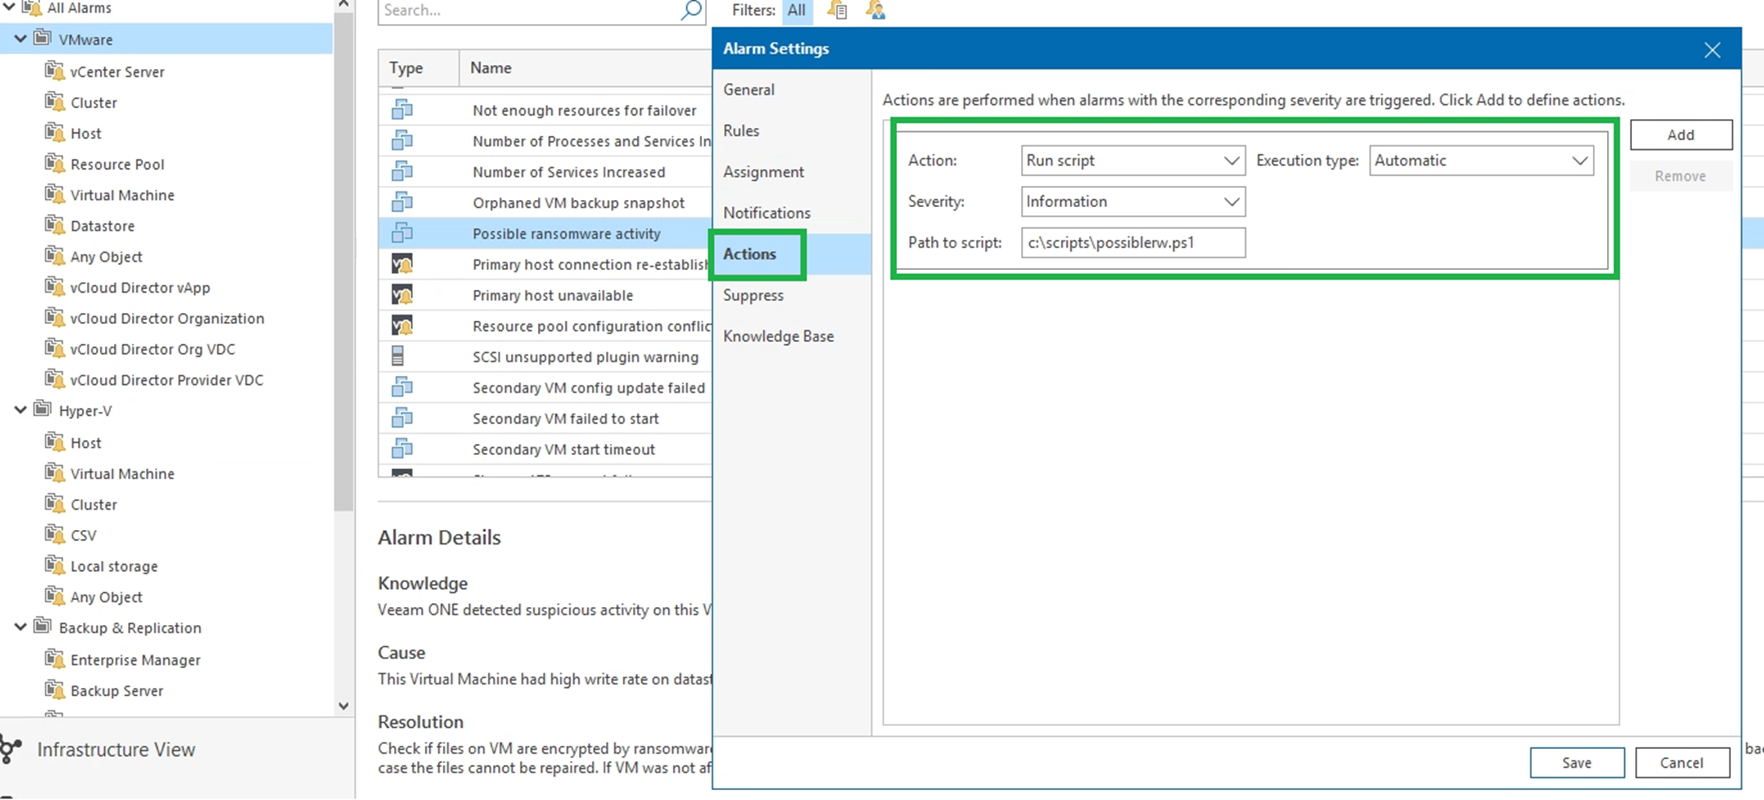Image resolution: width=1764 pixels, height=800 pixels.
Task: Click the first alarm filter icon after All
Action: click(837, 9)
